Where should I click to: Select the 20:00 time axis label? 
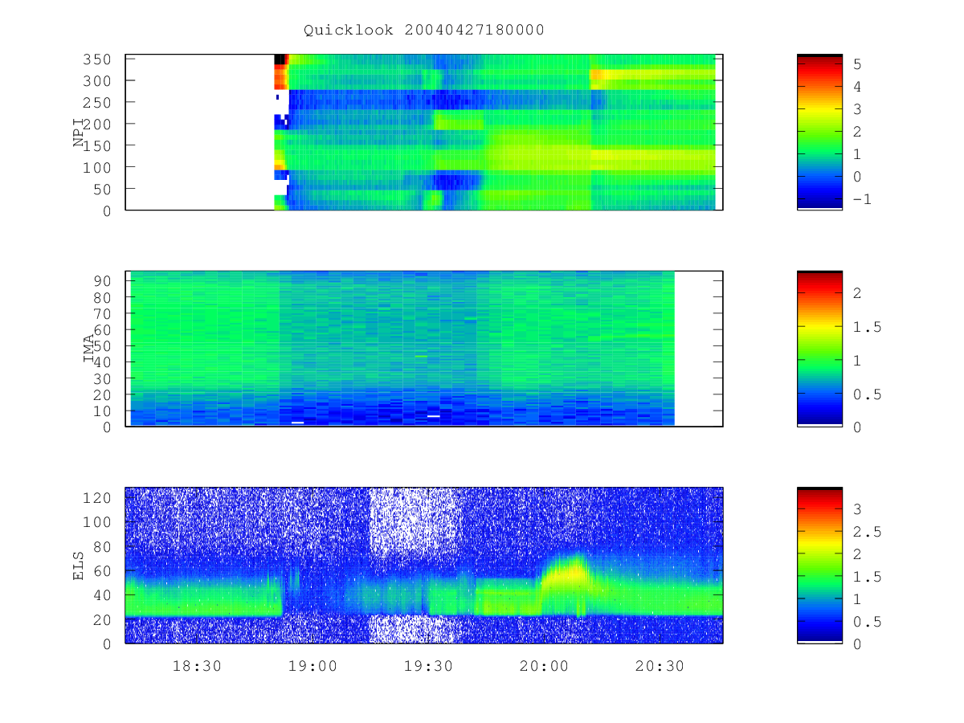[544, 666]
